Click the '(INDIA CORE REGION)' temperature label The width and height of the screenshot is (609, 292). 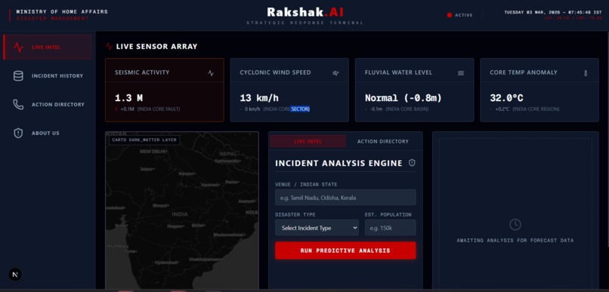coord(536,109)
